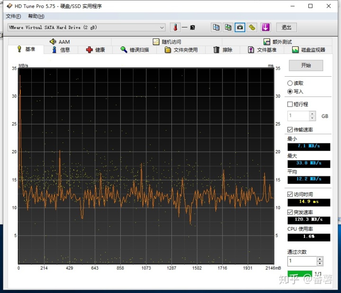Click the green progress bar
Viewport: 341px width, 293px height.
click(x=300, y=274)
